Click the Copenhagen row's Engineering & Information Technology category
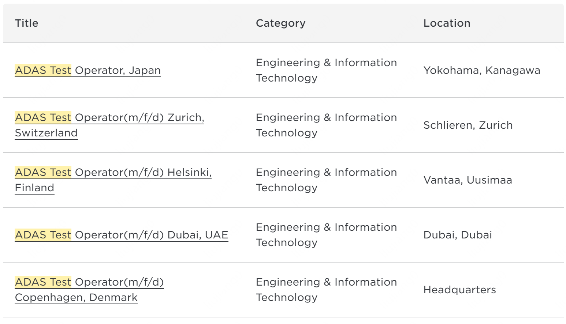Screen dimensions: 566x324 327,290
